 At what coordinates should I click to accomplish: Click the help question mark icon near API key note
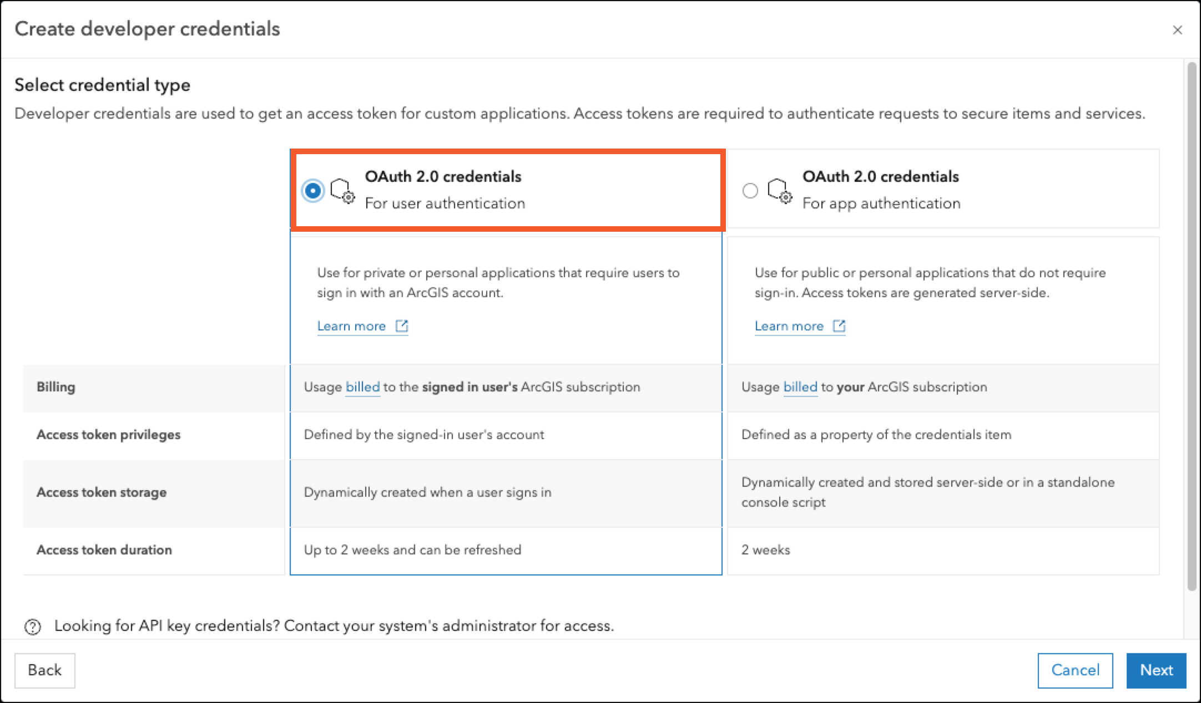pos(33,627)
